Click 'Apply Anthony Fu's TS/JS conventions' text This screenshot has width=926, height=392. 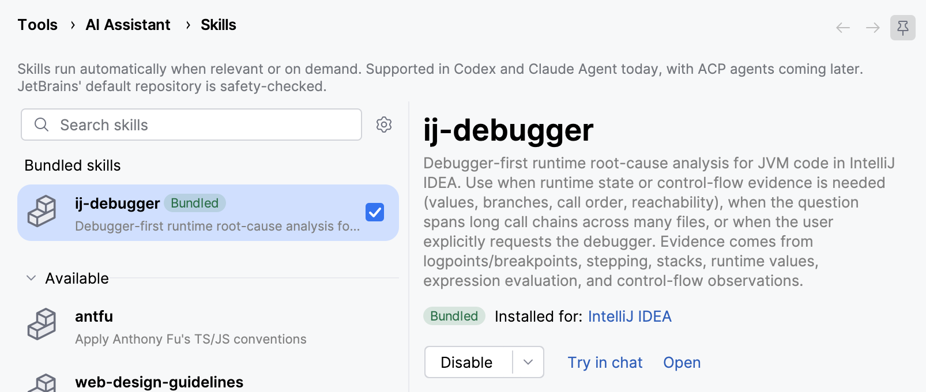point(191,339)
